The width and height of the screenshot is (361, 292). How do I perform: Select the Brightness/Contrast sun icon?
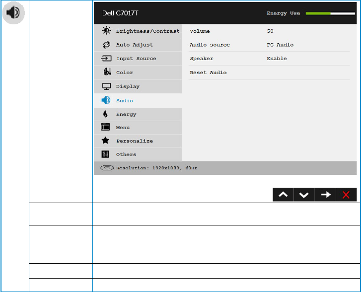tap(106, 31)
